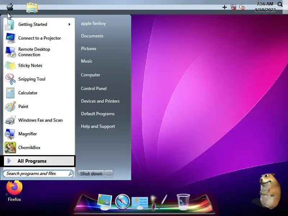Screen dimensions: 288x216
Task: Click the magnifying glass search icon top right
Action: pos(280,4)
